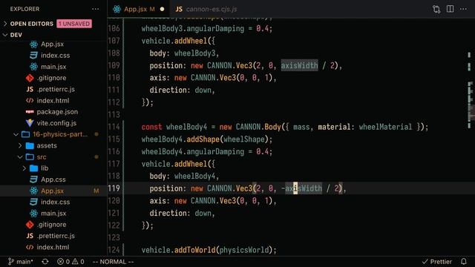475x267 pixels.
Task: Click the Prettier status bar item
Action: coord(437,262)
